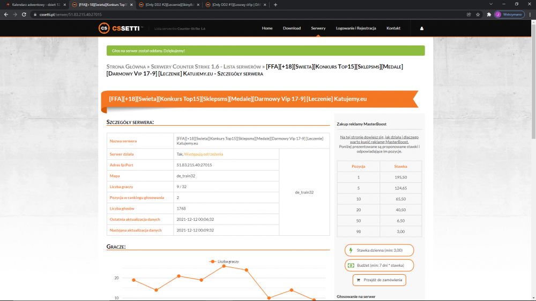The width and height of the screenshot is (536, 301).
Task: Open the user account icon in navbar
Action: pyautogui.click(x=421, y=28)
